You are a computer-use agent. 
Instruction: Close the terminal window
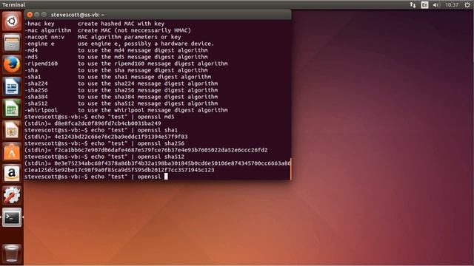tap(30, 15)
